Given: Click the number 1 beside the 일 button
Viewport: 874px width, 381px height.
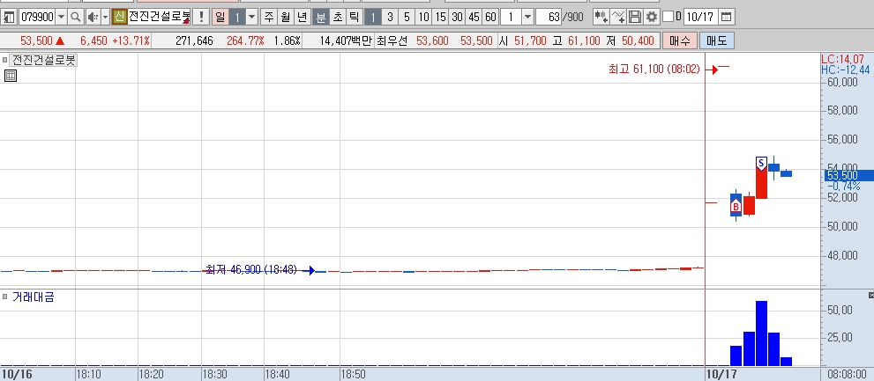Looking at the screenshot, I should 237,17.
